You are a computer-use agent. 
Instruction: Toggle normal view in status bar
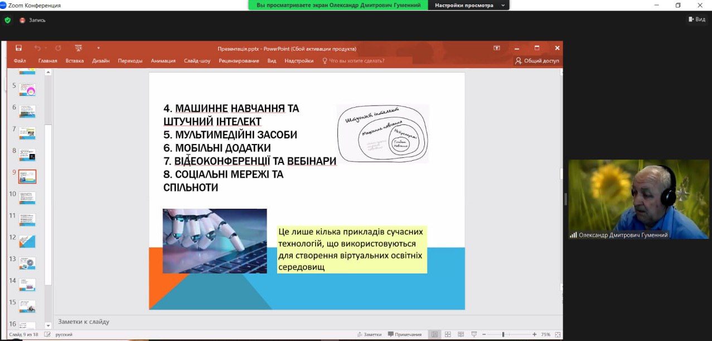434,334
